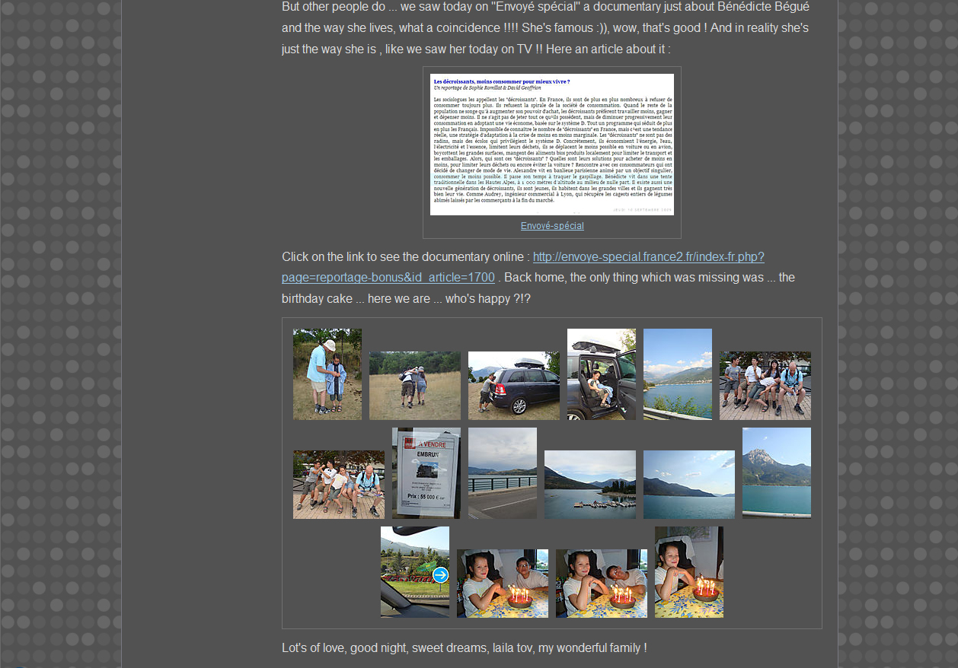
Task: Click the 'Lot's of love, good night' closing text
Action: [464, 648]
